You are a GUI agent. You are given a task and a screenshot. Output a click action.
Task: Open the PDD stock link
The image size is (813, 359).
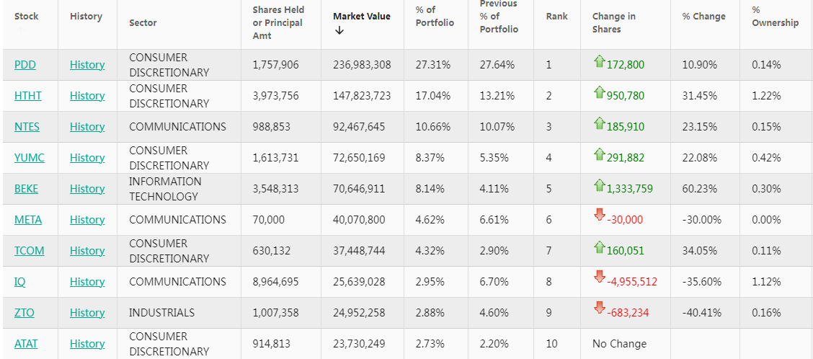coord(25,65)
